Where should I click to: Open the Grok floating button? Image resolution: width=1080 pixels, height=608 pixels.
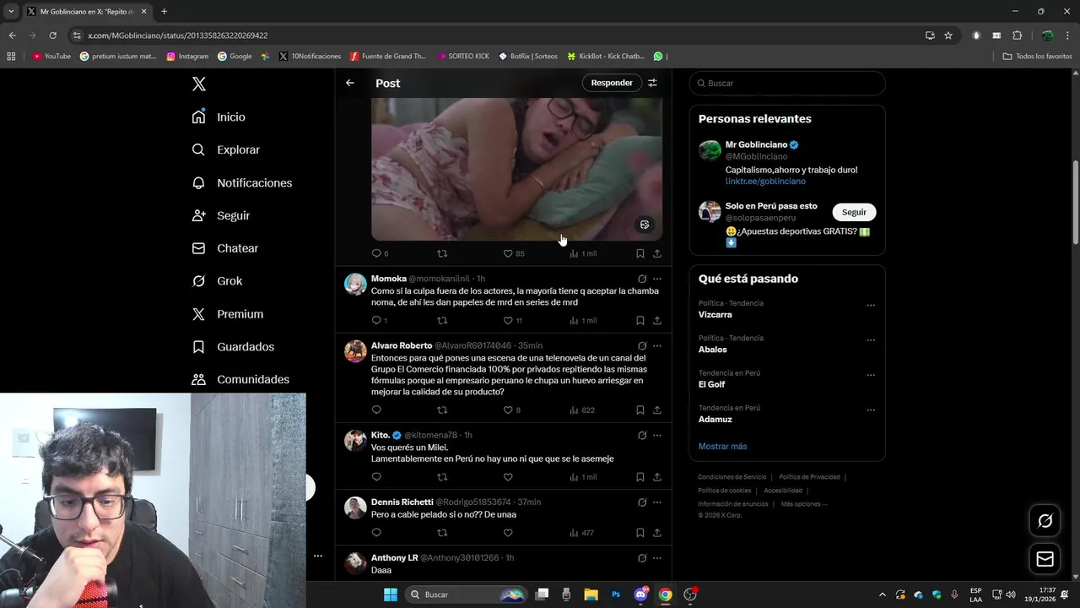tap(1045, 521)
